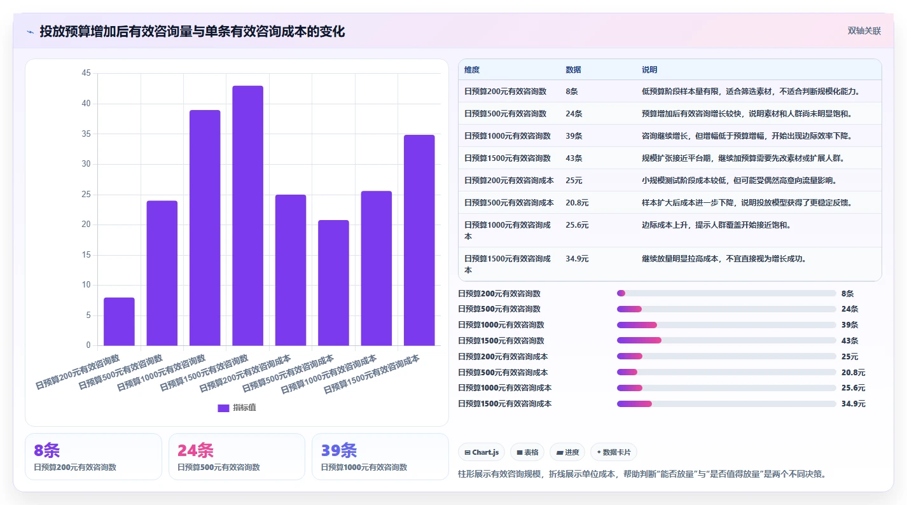
Task: Select the bar for 日预算1000元有效咨询成本
Action: point(377,268)
